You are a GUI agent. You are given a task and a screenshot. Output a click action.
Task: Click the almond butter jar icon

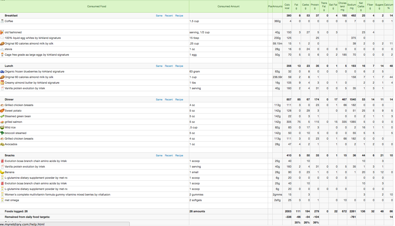tap(2, 83)
